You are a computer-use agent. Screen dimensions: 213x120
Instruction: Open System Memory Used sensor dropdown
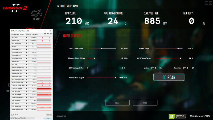click(26, 109)
